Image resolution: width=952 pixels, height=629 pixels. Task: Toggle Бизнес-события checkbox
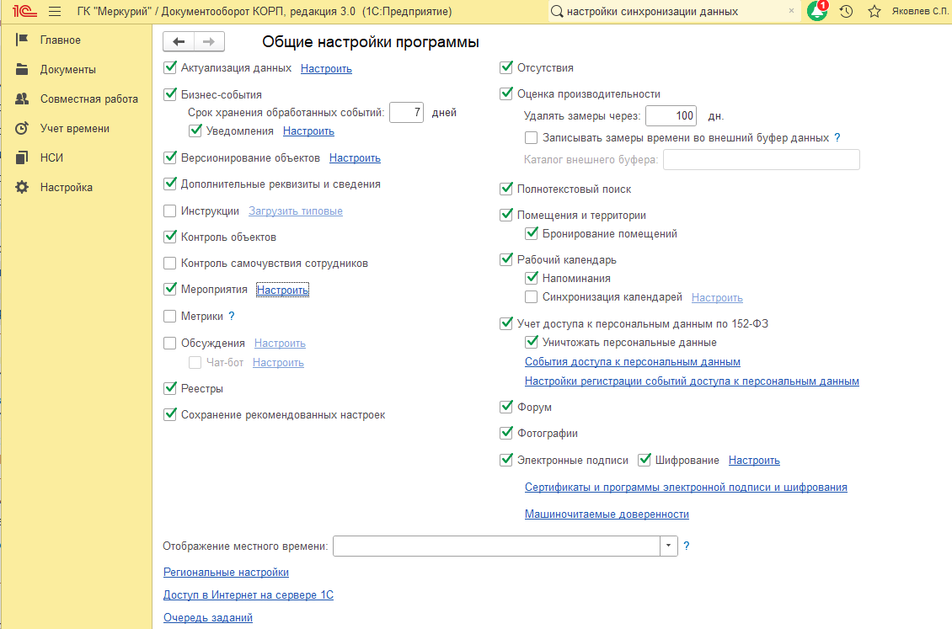pos(170,94)
